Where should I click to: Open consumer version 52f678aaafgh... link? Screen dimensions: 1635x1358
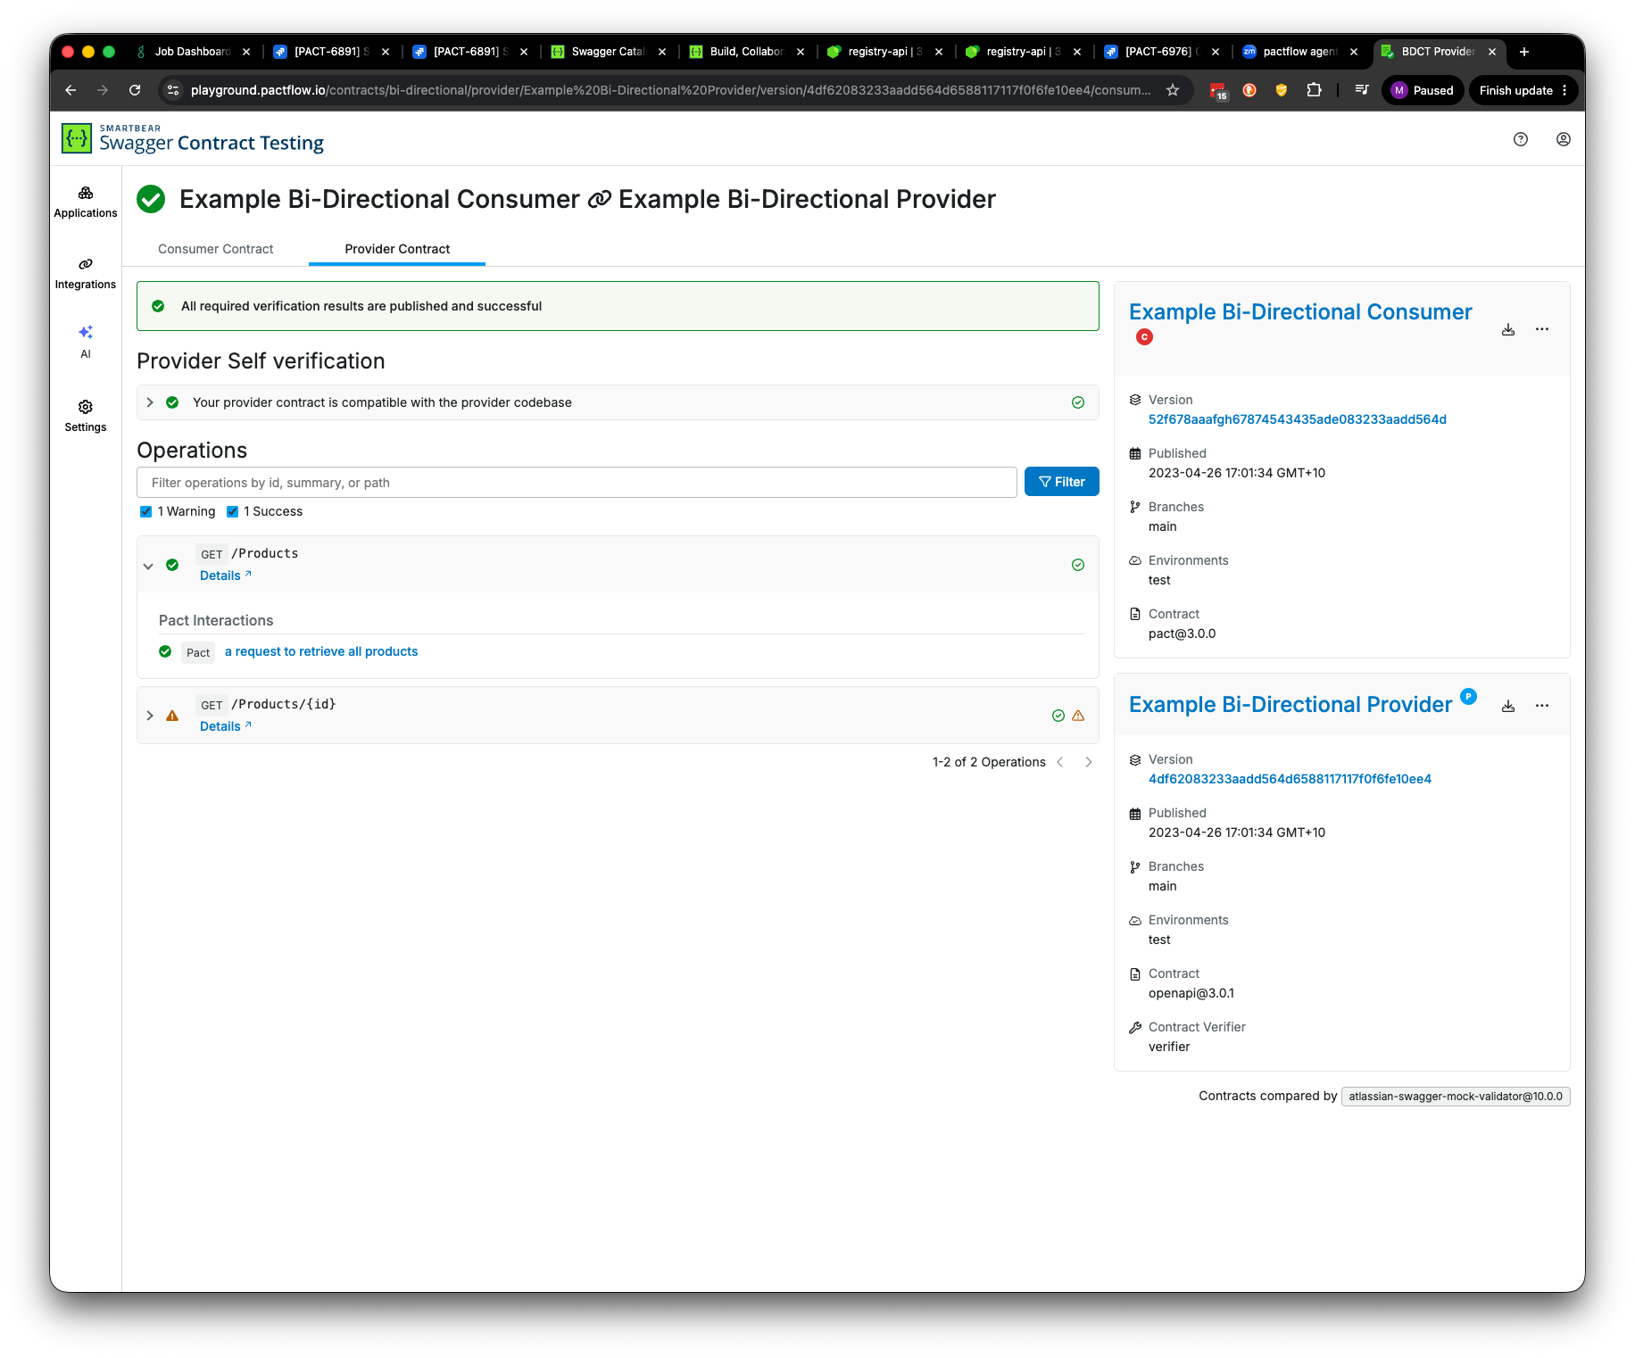coord(1298,419)
